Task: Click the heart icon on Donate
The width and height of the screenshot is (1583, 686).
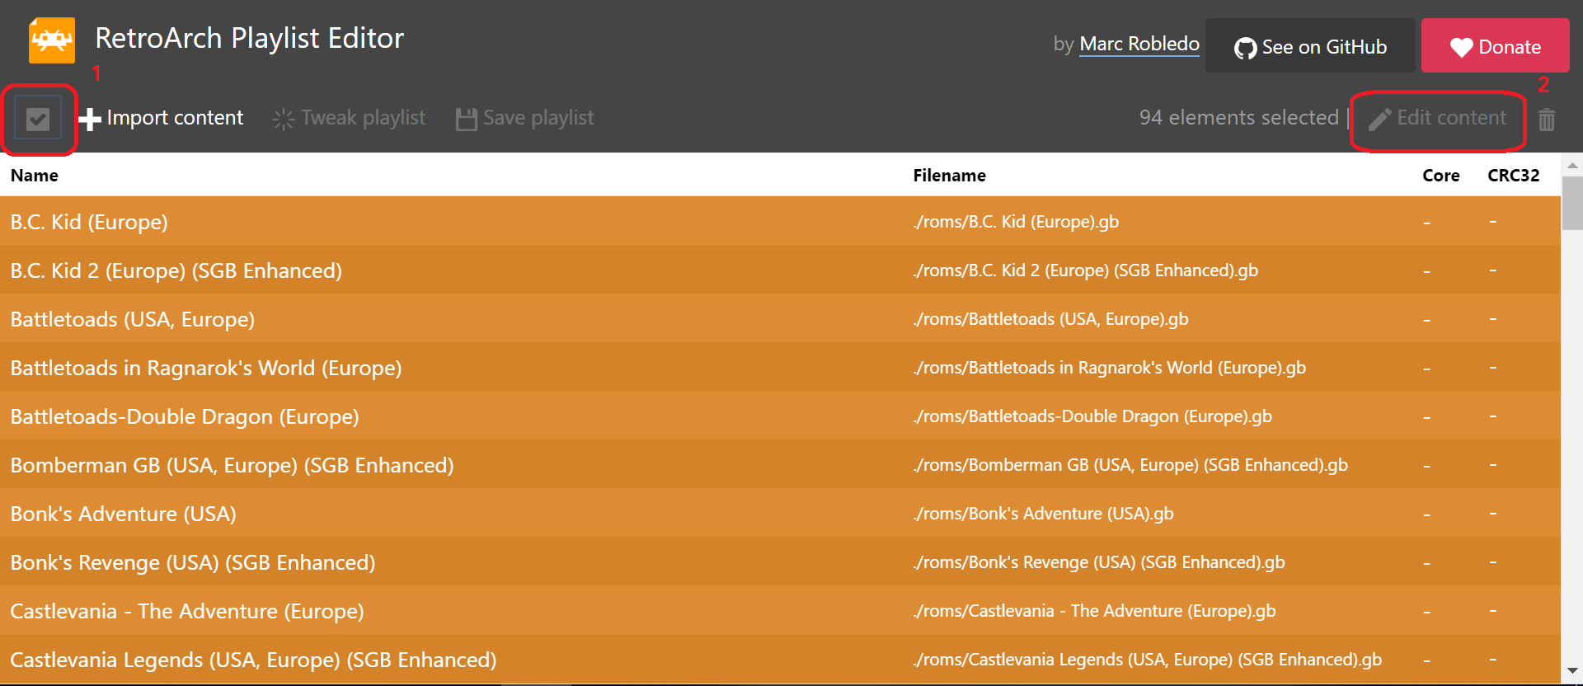Action: [1462, 48]
